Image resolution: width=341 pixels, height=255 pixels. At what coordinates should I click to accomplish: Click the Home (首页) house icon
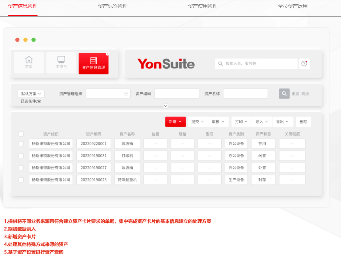(29, 60)
